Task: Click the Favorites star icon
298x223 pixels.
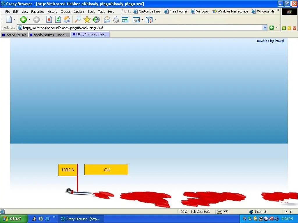Action: pyautogui.click(x=87, y=19)
